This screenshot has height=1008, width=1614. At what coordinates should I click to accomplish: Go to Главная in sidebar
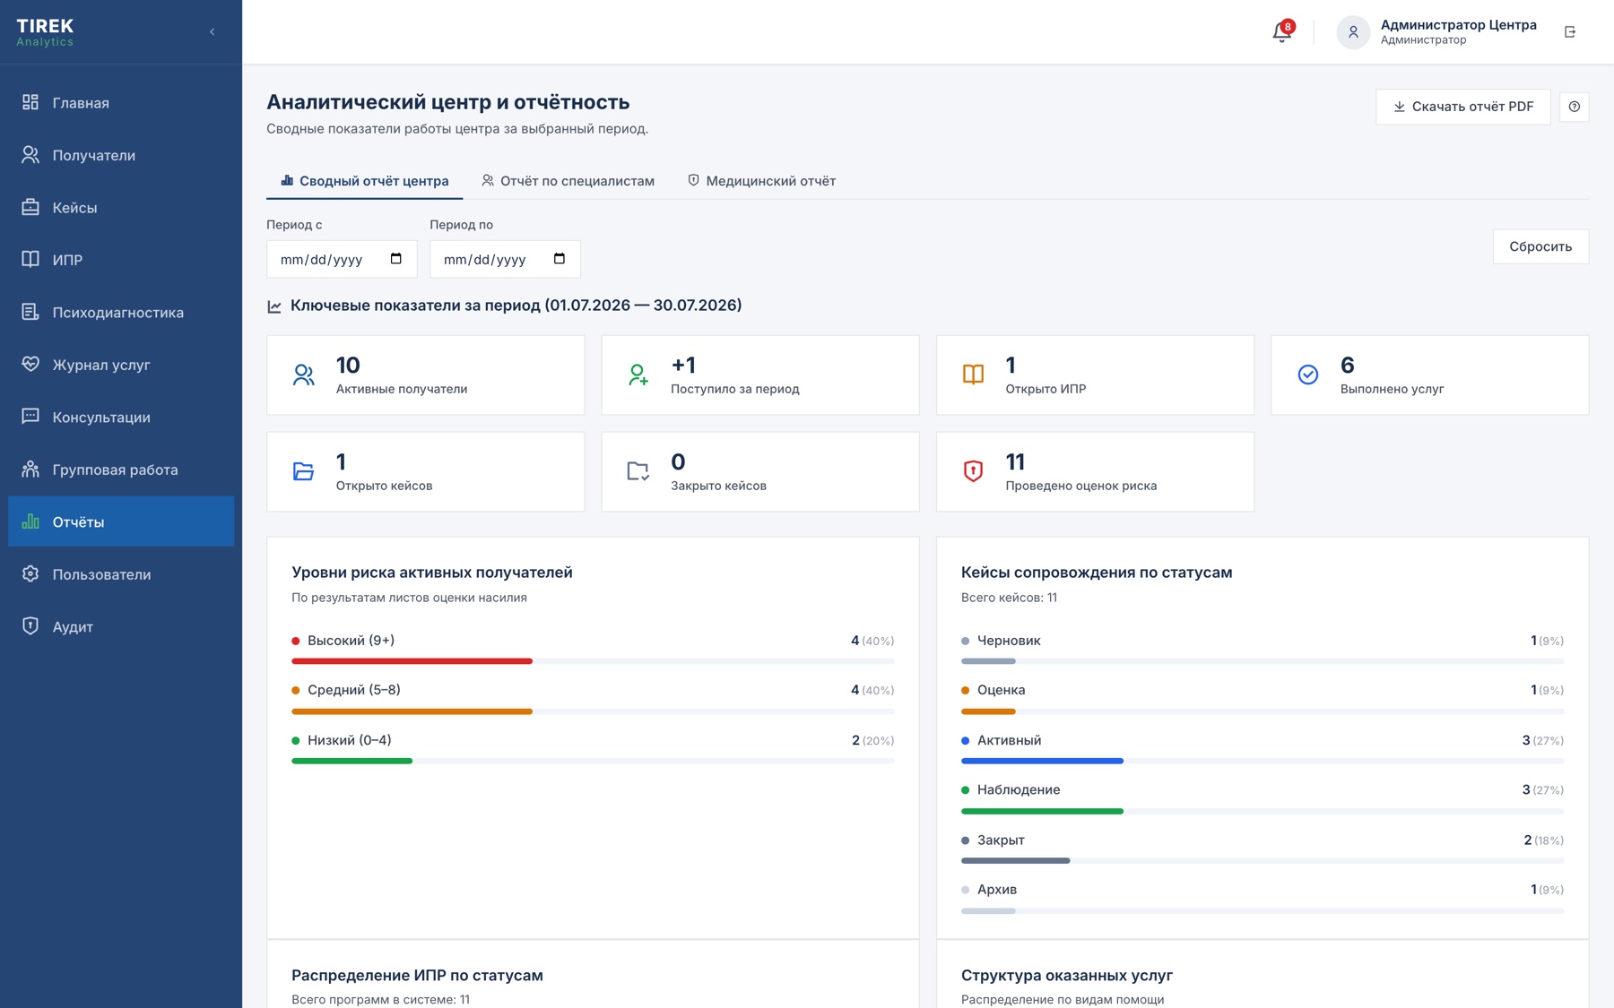click(121, 103)
